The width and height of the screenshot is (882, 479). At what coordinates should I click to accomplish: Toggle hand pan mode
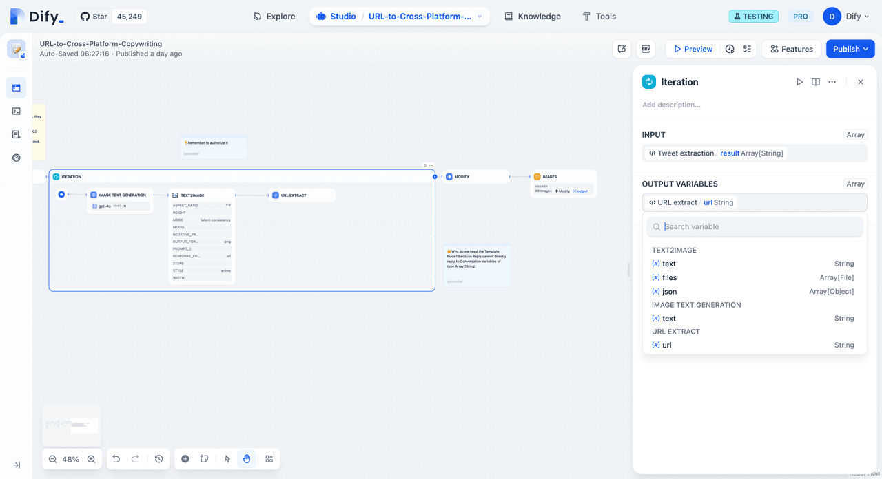click(x=247, y=459)
